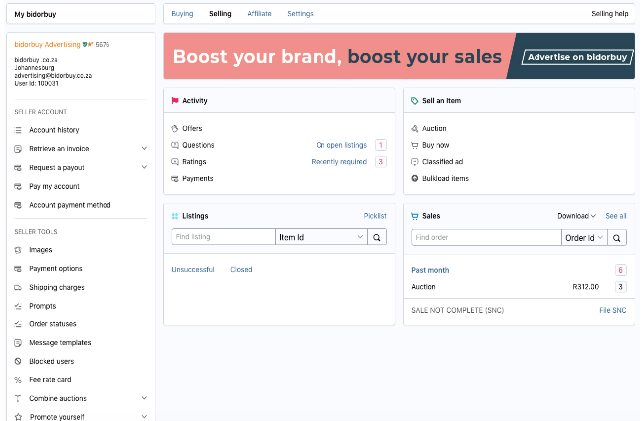643x421 pixels.
Task: Open On open listings questions link
Action: click(x=341, y=145)
